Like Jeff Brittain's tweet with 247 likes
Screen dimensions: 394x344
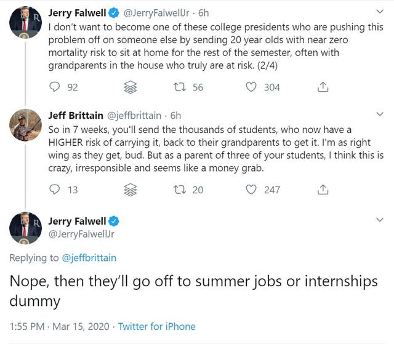(251, 190)
